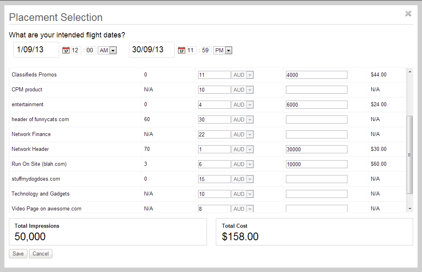Select the Network Finance placement name

pyautogui.click(x=31, y=134)
